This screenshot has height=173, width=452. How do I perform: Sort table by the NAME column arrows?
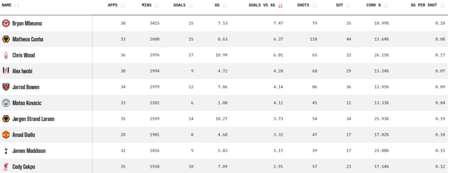[17, 5]
